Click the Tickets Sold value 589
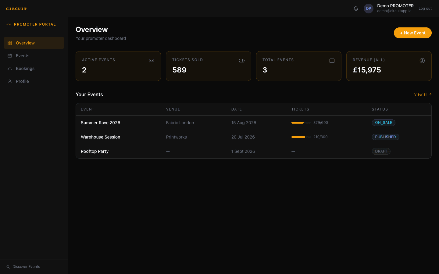This screenshot has height=274, width=439. pyautogui.click(x=179, y=70)
